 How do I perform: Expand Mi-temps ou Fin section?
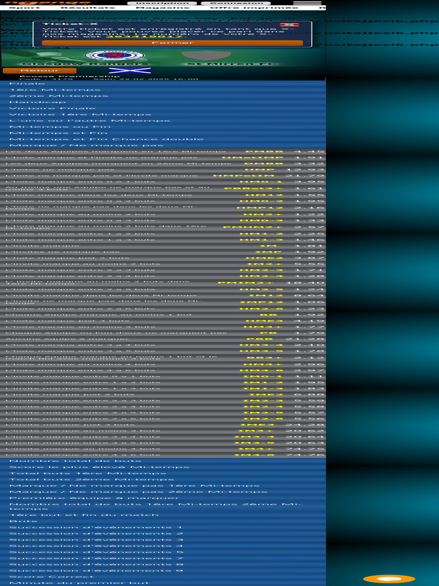coord(163,127)
